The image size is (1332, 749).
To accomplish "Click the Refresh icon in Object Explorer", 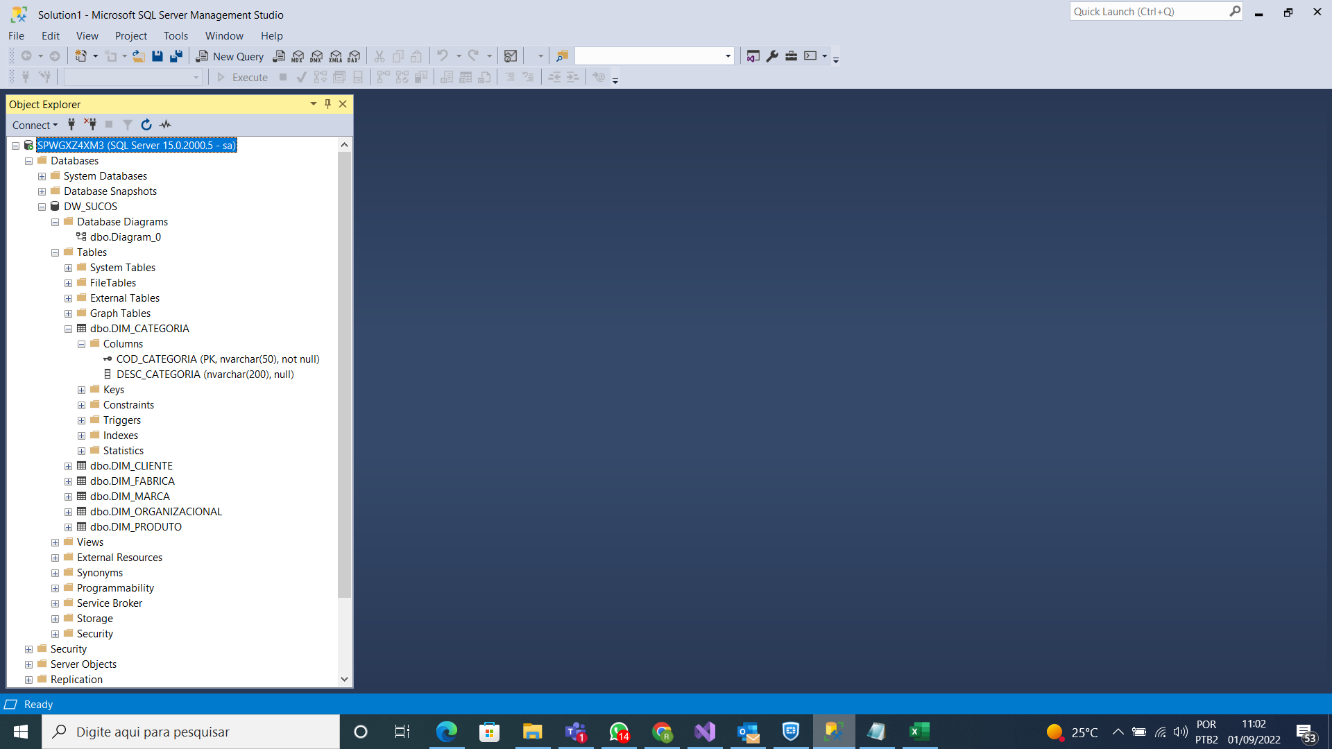I will coord(146,123).
